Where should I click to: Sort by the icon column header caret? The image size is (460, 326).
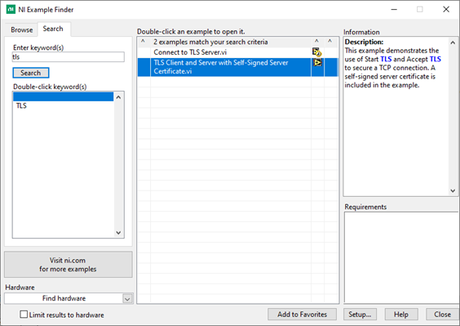pyautogui.click(x=316, y=41)
